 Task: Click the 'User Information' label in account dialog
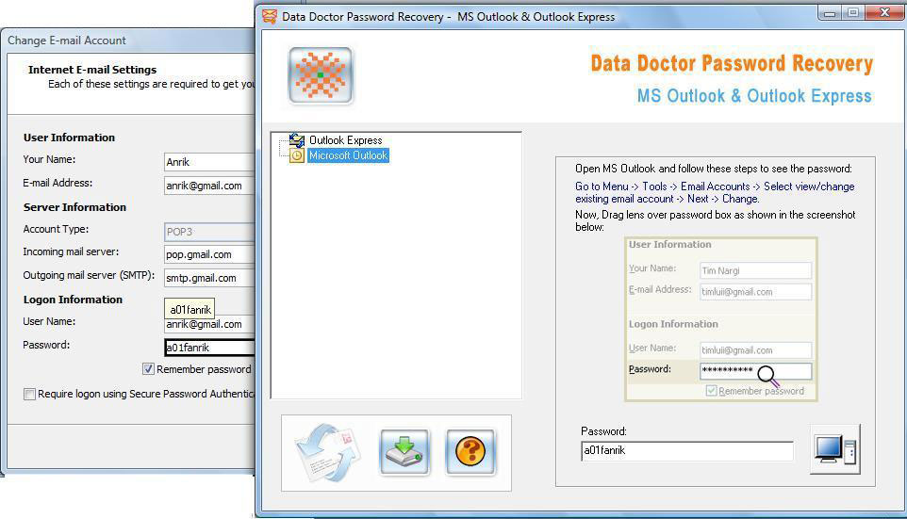(x=70, y=138)
